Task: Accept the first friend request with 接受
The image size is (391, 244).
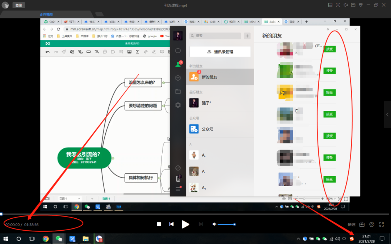Action: point(329,49)
